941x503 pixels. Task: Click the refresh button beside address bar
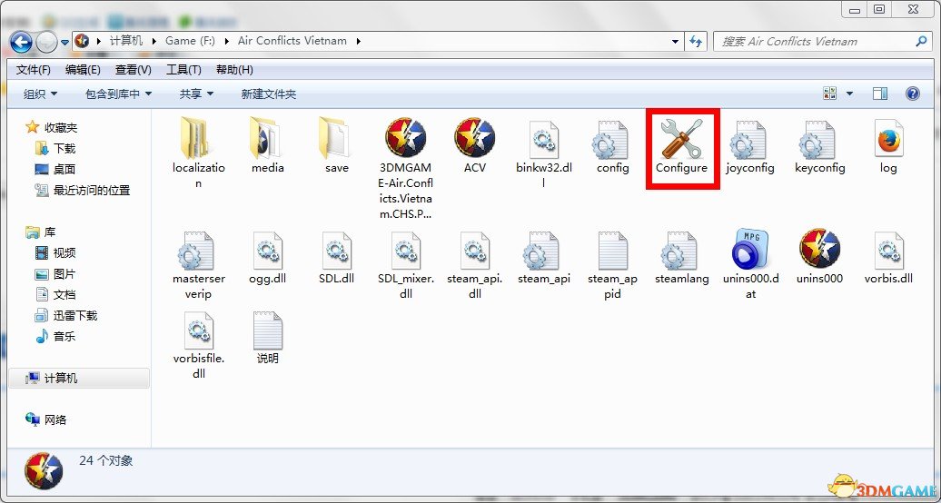click(x=696, y=42)
